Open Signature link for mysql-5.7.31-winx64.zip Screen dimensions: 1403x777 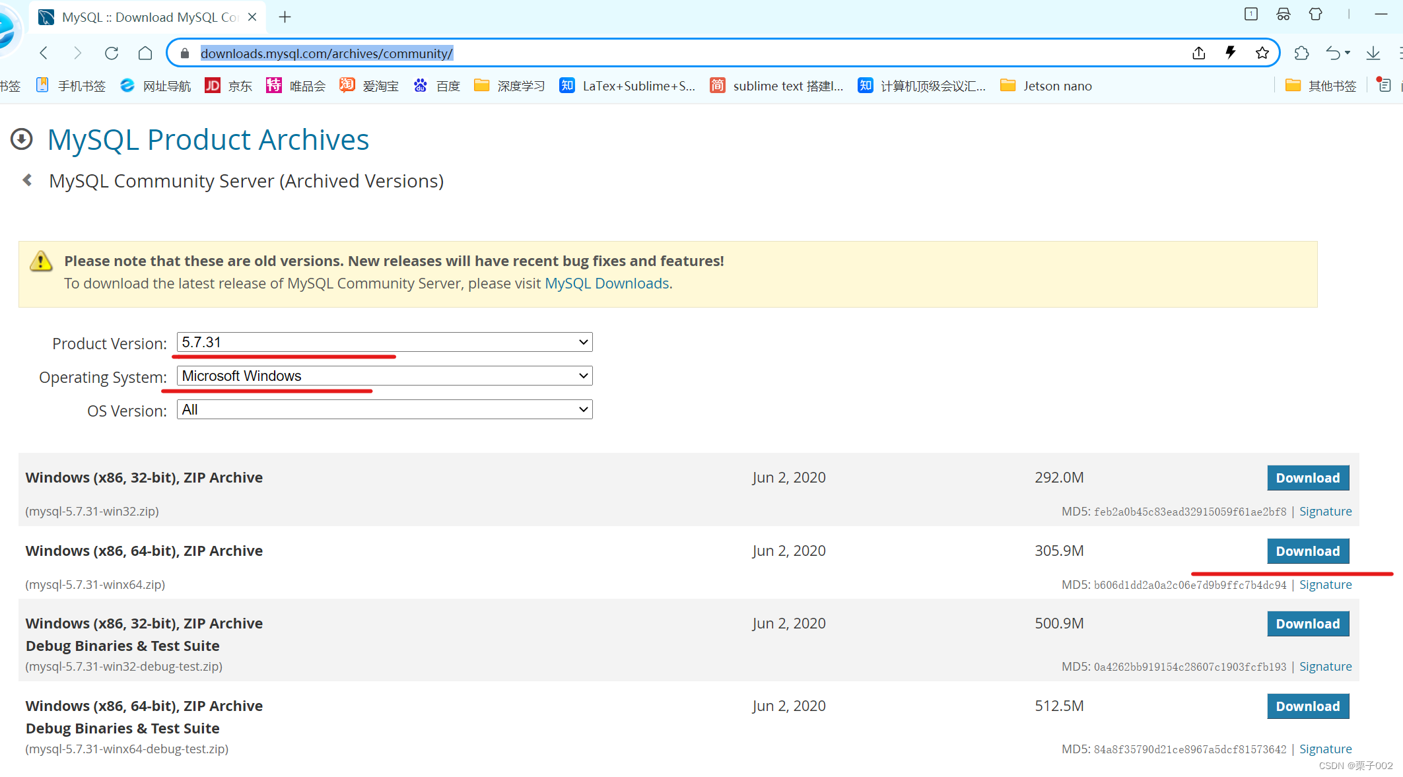[1325, 585]
